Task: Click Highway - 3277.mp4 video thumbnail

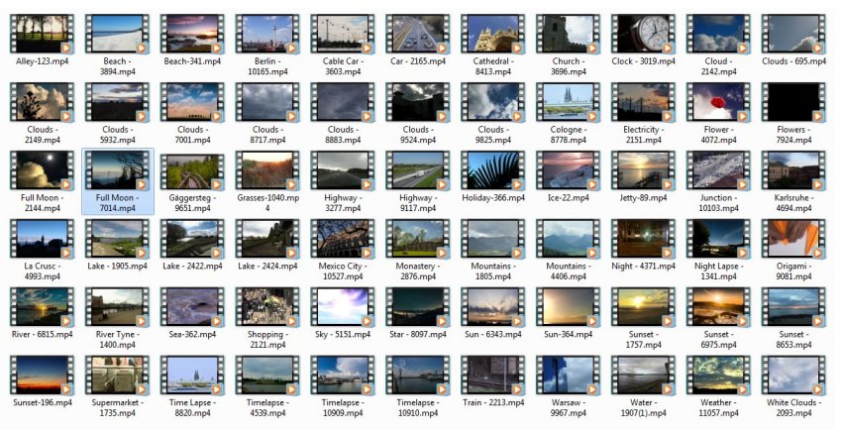Action: point(343,170)
